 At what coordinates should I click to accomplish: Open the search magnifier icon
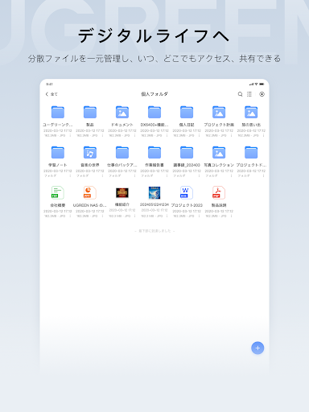click(x=240, y=94)
